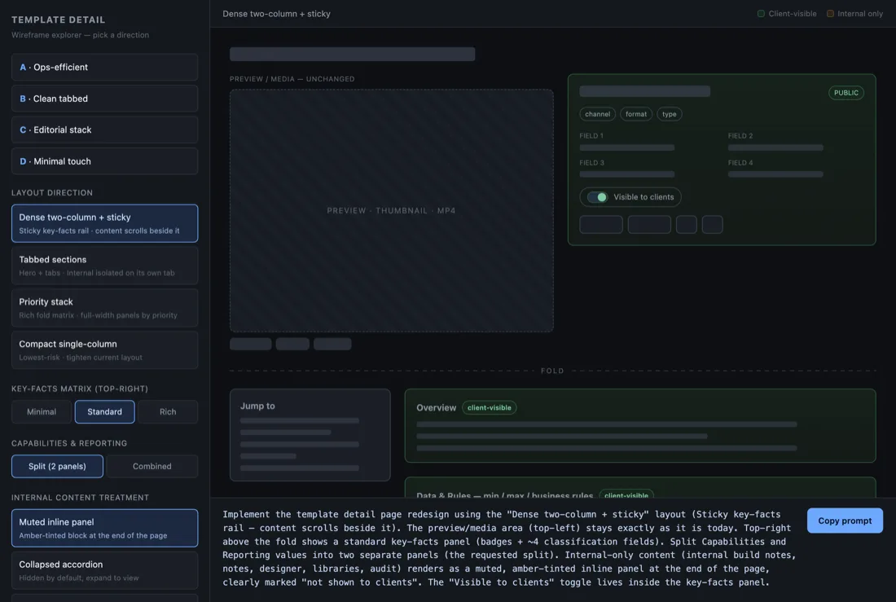Click the client-visible badge beside Data & Rules
Image resolution: width=896 pixels, height=602 pixels.
click(626, 495)
